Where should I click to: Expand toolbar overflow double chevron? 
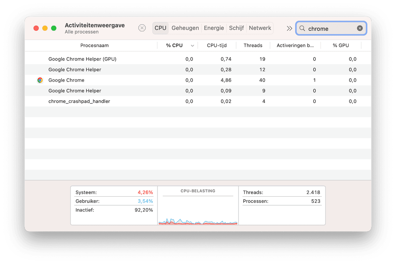[289, 28]
